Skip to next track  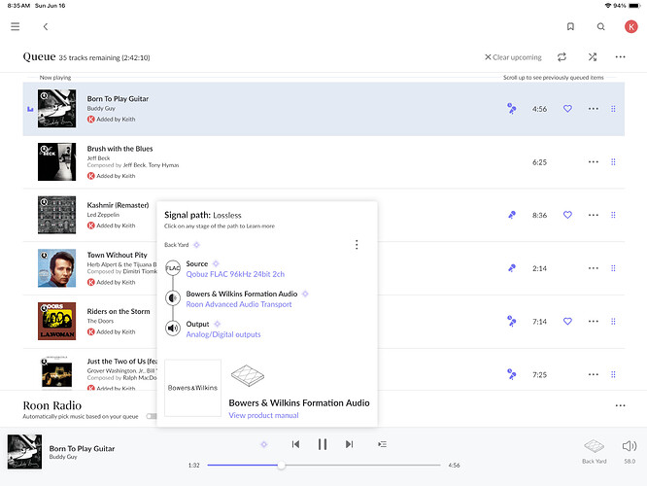click(x=349, y=444)
